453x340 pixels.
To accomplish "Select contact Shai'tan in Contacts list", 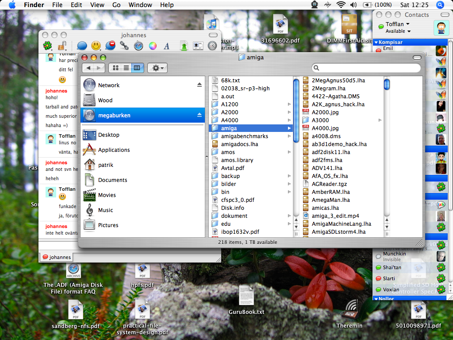I will (x=410, y=267).
